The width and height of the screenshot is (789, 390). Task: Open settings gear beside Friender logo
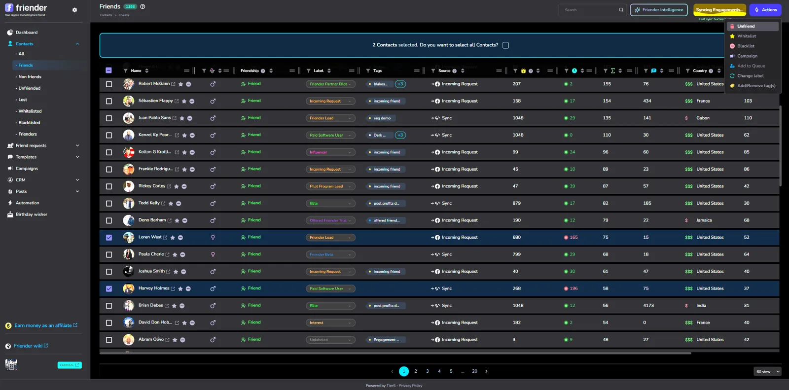[74, 10]
